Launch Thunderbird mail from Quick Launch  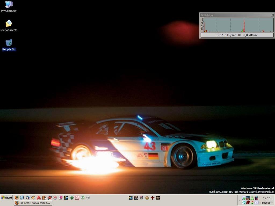28,198
